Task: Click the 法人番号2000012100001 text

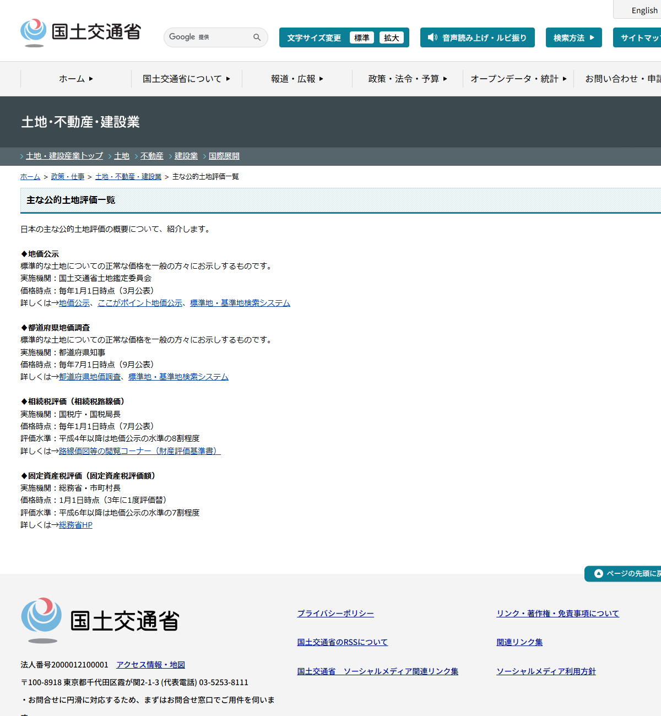Action: 64,665
